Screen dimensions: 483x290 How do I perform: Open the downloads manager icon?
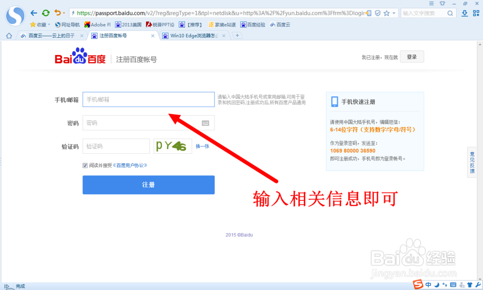point(465,13)
